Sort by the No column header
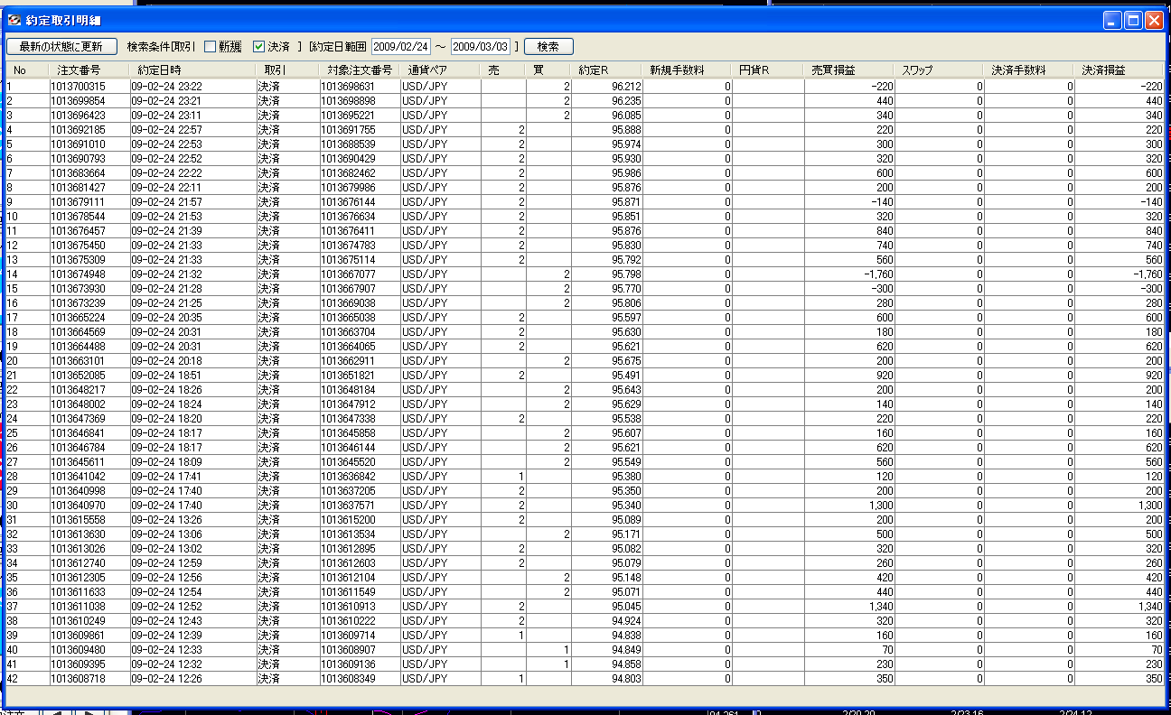This screenshot has width=1171, height=715. [27, 70]
